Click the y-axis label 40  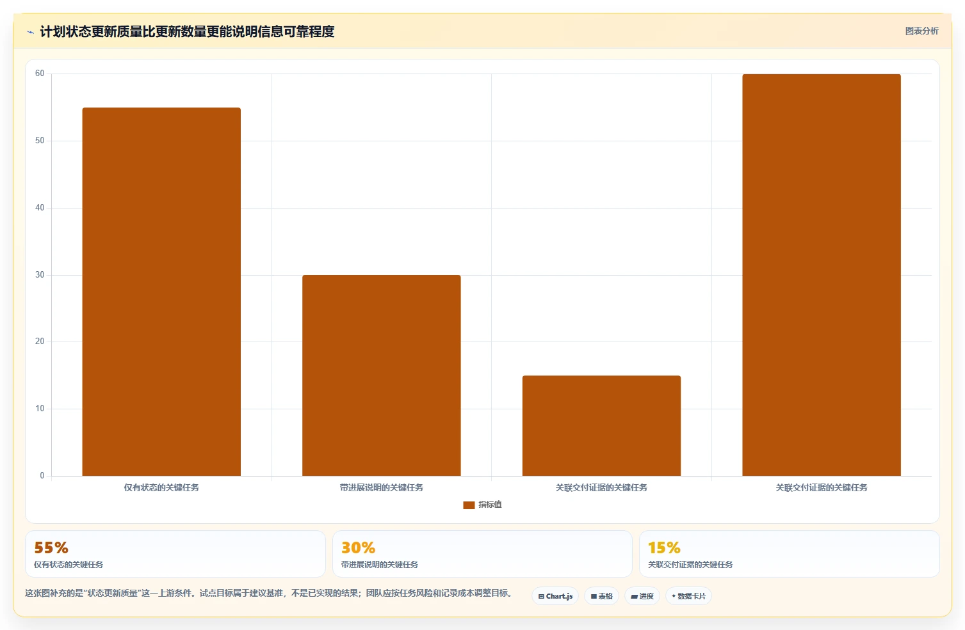coord(40,208)
